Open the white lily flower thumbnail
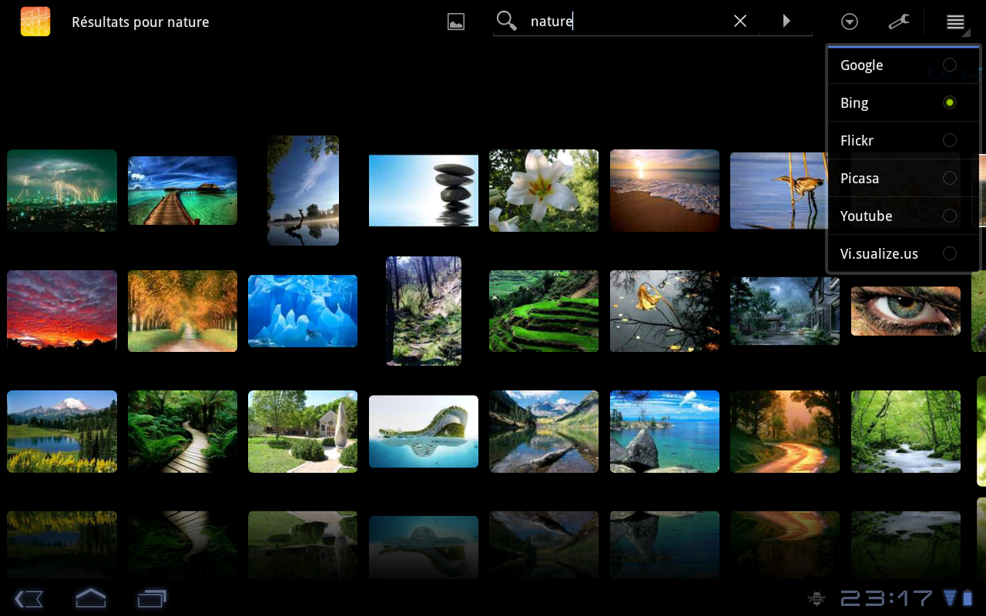The image size is (986, 616). [544, 190]
